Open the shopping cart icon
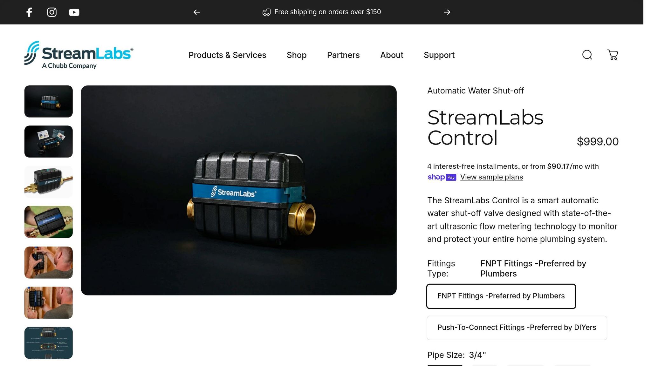Screen dimensions: 651x366 [x=613, y=55]
